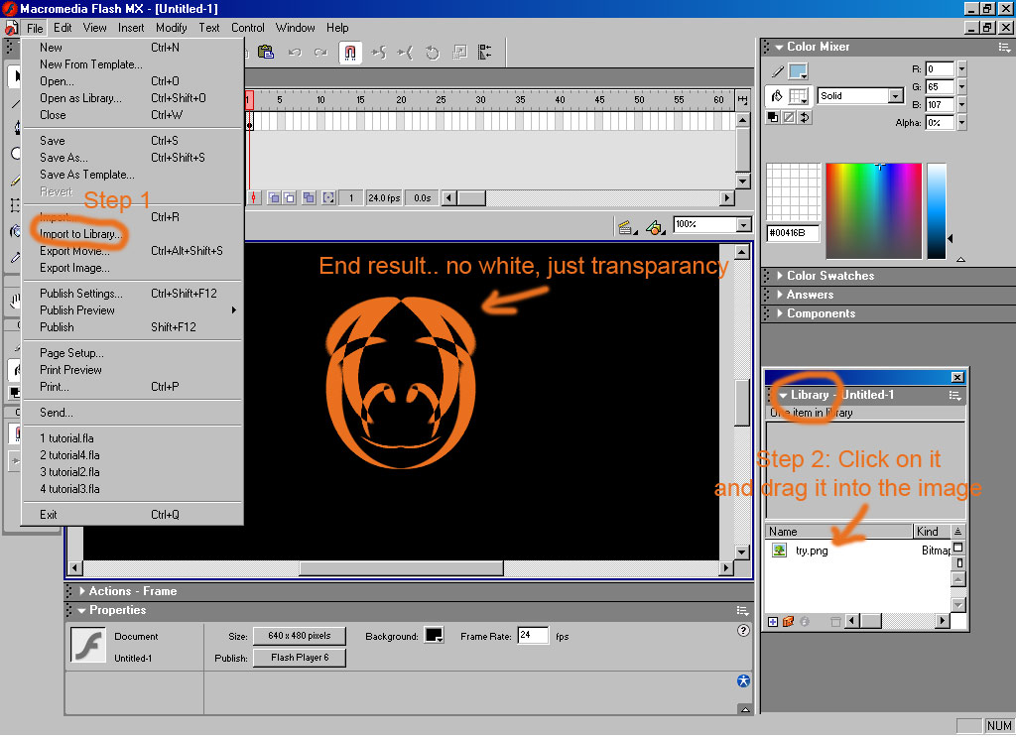Click the Swap Colors icon in Color Mixer

(x=805, y=117)
